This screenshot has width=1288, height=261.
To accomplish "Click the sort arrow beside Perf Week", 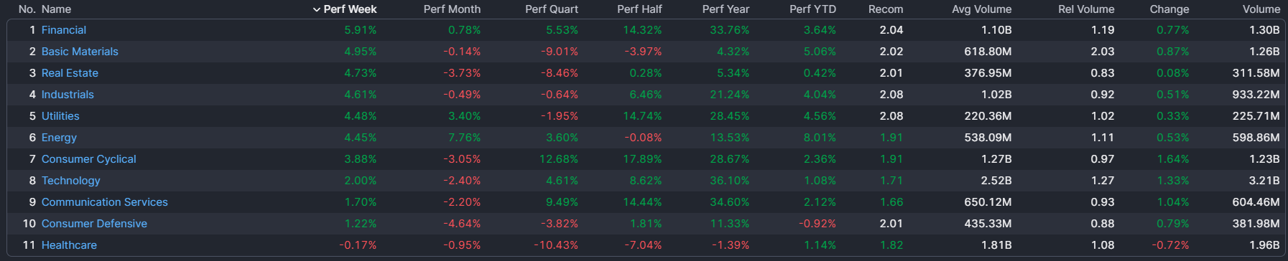I will point(317,9).
